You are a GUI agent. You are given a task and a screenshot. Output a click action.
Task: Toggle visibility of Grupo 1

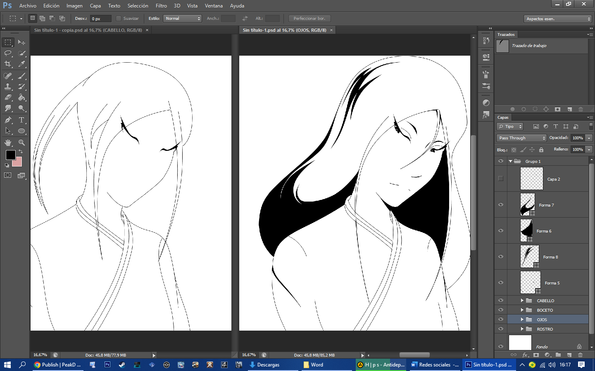501,161
